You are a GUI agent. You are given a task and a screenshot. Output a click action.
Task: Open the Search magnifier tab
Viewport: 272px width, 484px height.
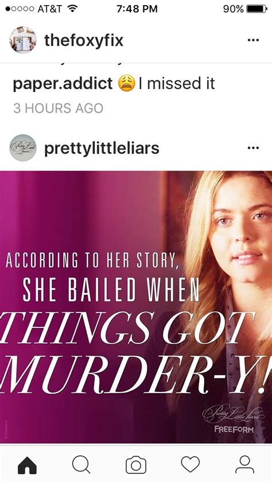tap(81, 465)
